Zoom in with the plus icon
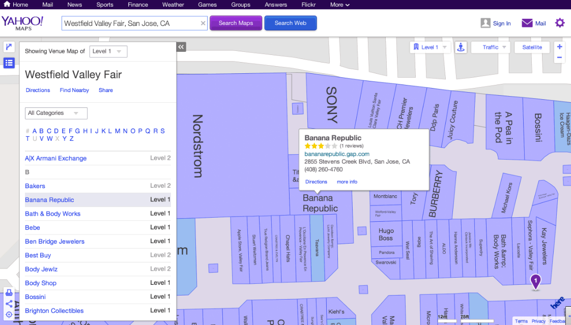The image size is (571, 325). (x=559, y=47)
